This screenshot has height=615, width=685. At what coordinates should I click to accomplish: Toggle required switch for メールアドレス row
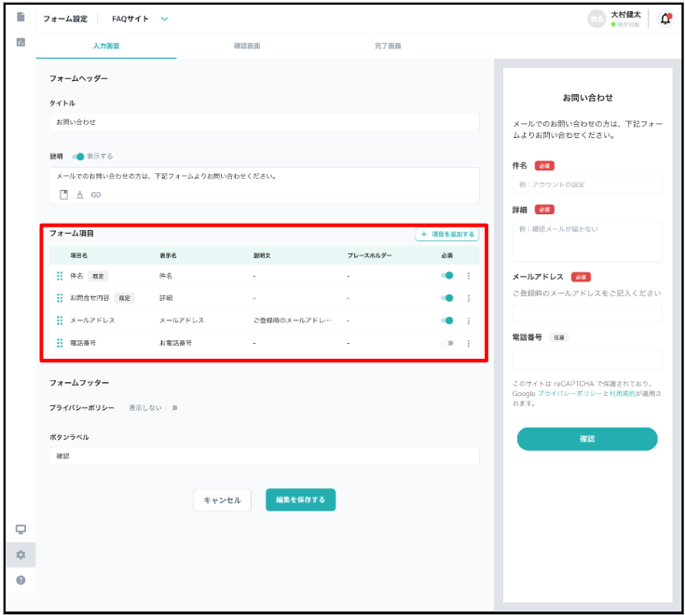447,321
